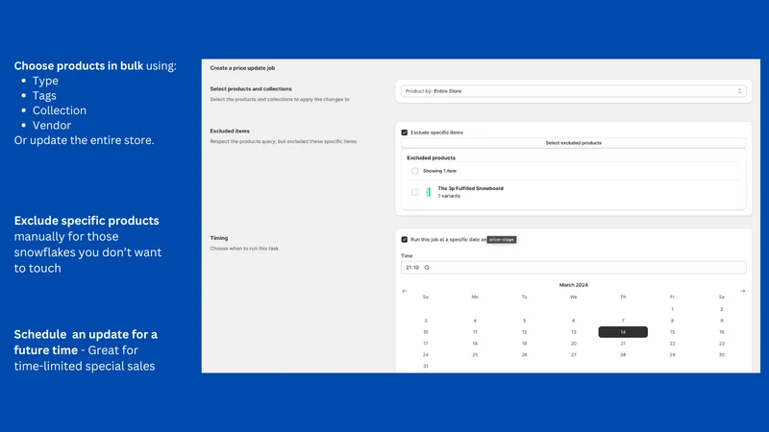Tick checkbox for The 3p Fulfilled Snowboard
This screenshot has height=432, width=769.
click(x=415, y=192)
